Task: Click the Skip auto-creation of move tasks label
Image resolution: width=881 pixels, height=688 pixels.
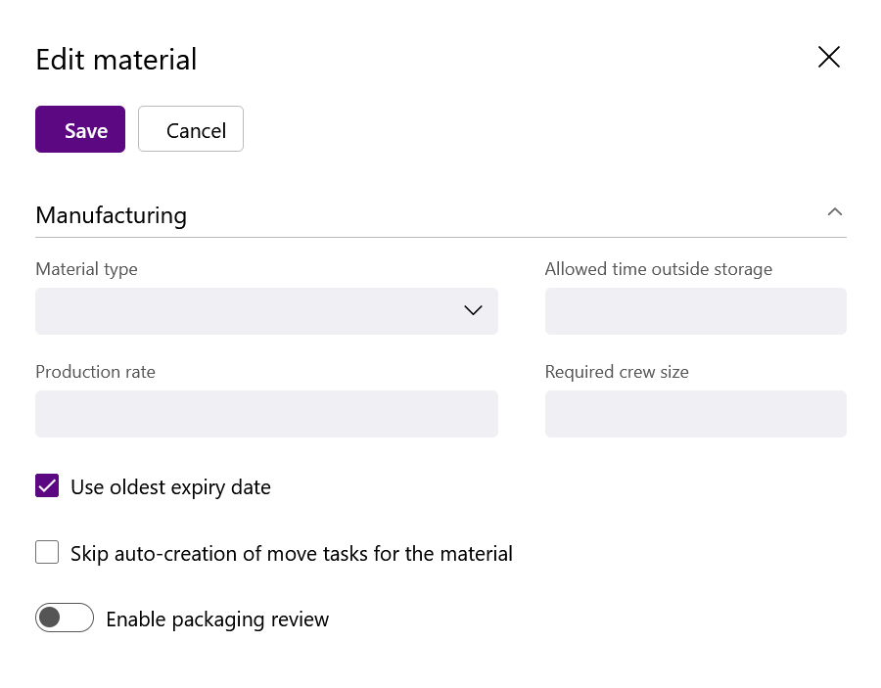Action: (x=292, y=554)
